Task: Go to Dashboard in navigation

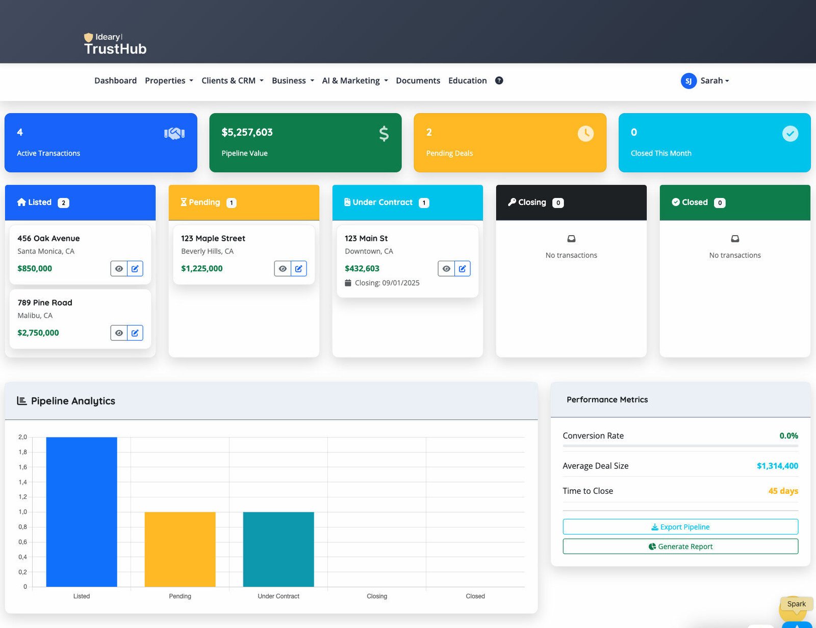Action: 115,81
